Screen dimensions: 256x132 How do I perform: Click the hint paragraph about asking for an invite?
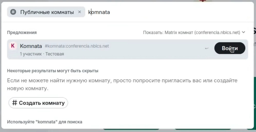click(122, 85)
